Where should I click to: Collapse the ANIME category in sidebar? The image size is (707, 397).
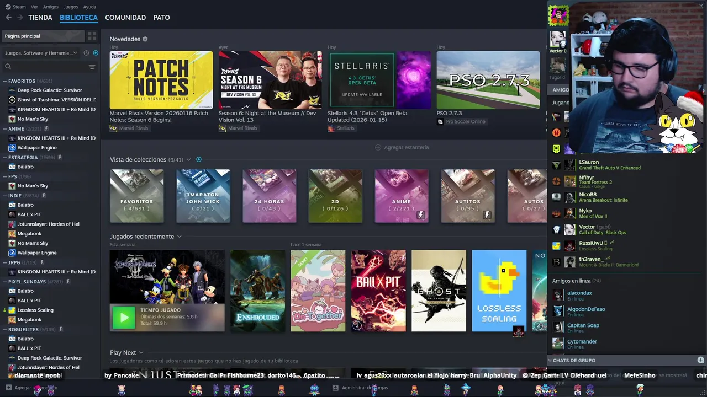coord(5,128)
